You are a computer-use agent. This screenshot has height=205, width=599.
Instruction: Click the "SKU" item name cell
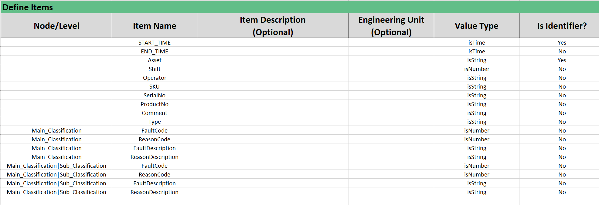click(x=154, y=86)
